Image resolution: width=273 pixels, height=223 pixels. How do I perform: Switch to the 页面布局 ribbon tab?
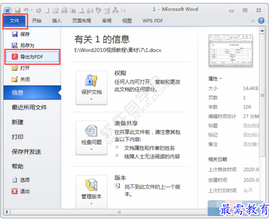(82, 21)
